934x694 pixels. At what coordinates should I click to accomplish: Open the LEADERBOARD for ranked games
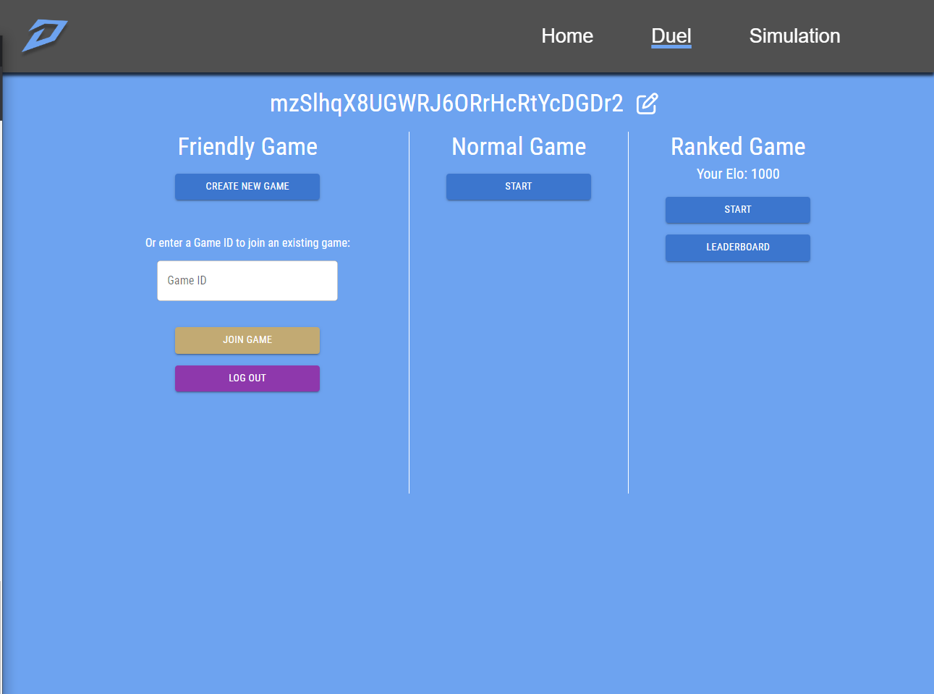737,247
